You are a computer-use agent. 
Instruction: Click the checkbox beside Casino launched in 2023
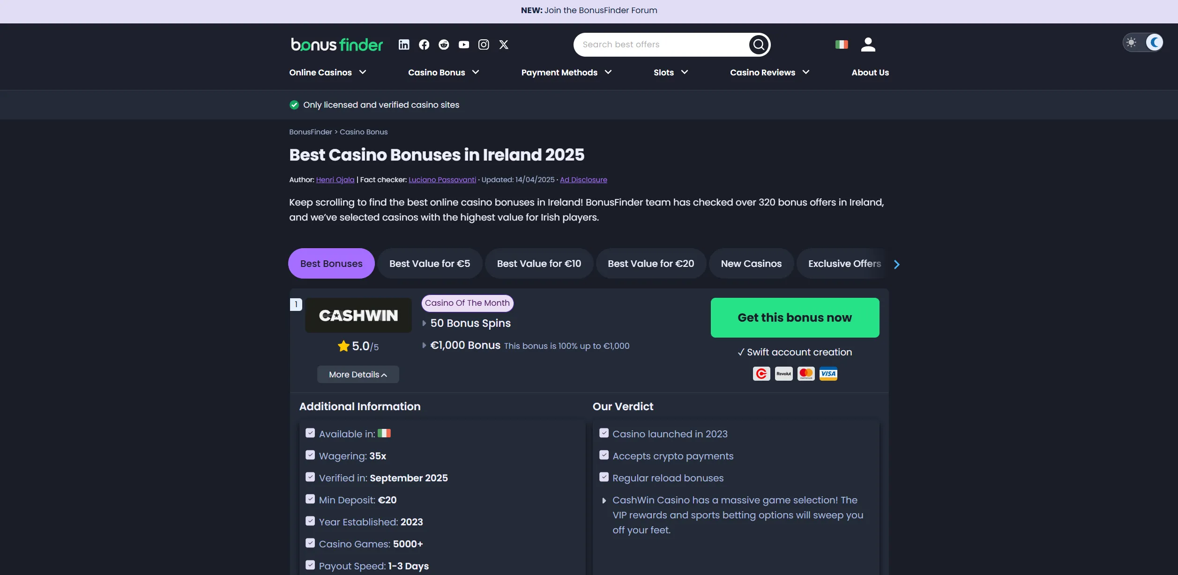click(604, 433)
